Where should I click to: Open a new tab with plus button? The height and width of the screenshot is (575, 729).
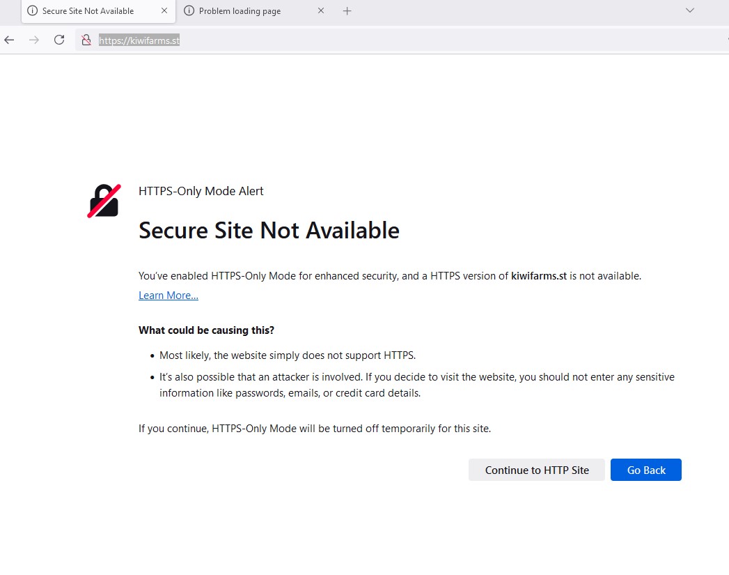pyautogui.click(x=347, y=11)
